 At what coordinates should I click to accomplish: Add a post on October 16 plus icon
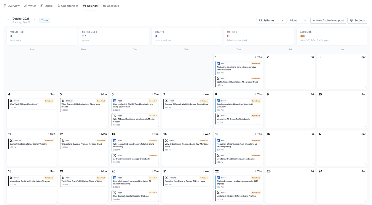coord(314,164)
